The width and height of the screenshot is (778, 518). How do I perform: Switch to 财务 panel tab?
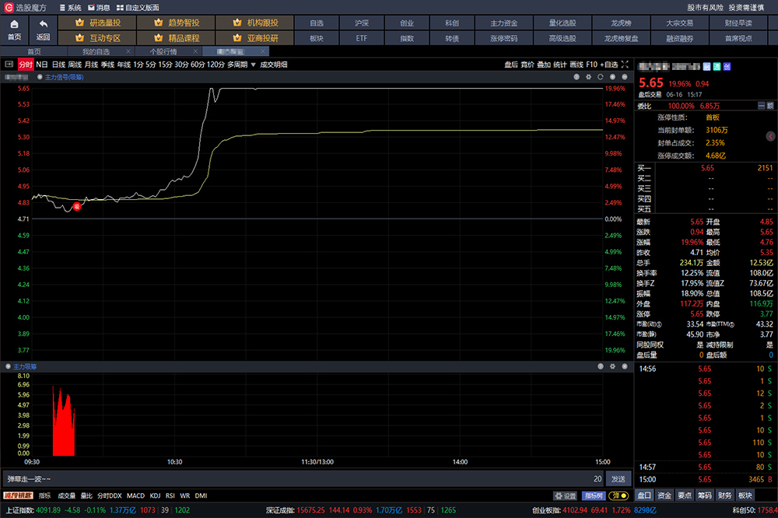(x=724, y=495)
